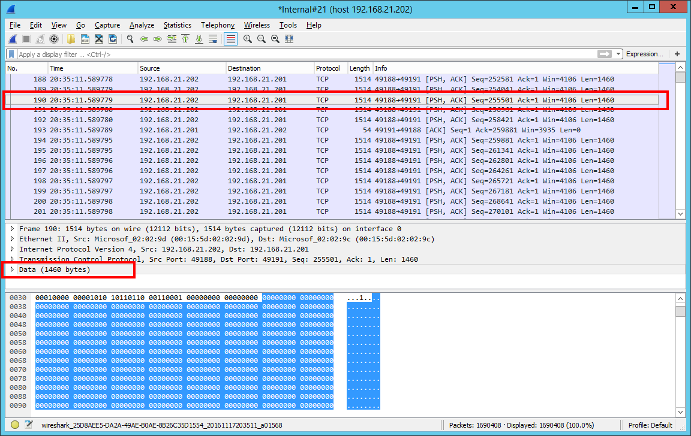Open the Wireless menu
This screenshot has width=691, height=436.
[x=257, y=25]
